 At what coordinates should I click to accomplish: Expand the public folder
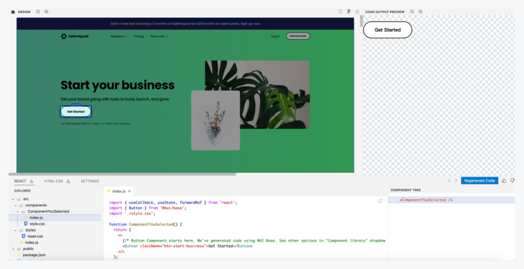(14, 249)
